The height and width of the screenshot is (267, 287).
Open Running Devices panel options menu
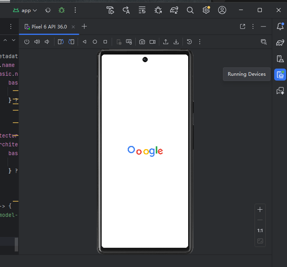click(253, 26)
